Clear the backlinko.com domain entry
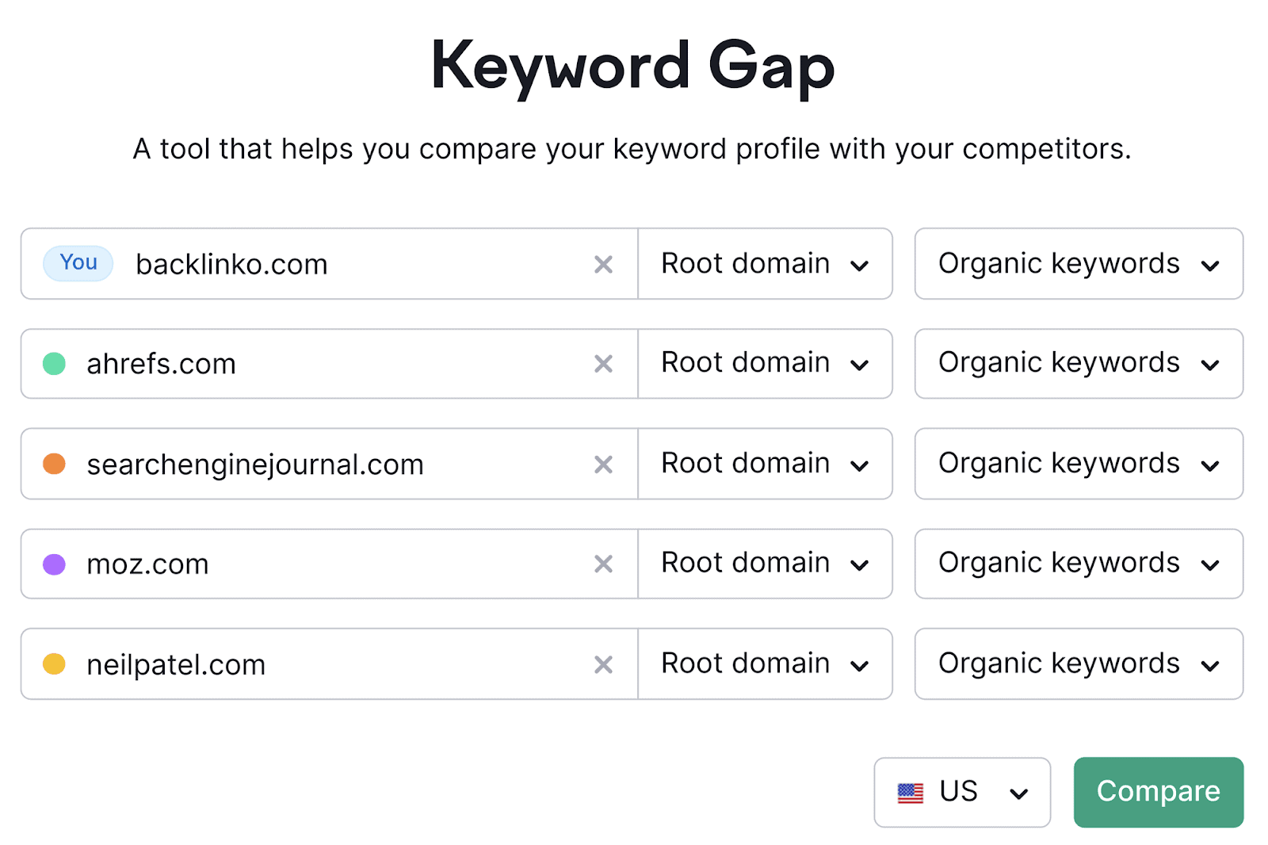 point(603,265)
